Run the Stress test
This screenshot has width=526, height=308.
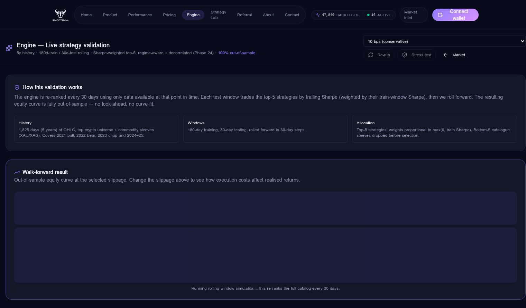[417, 55]
